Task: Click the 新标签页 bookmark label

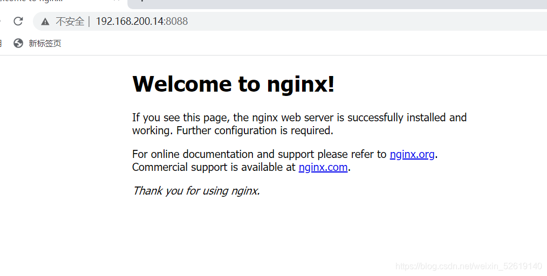Action: click(x=45, y=43)
